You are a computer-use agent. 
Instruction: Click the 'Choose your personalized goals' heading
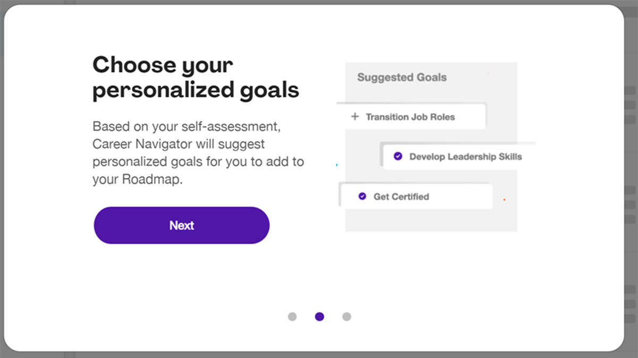(195, 78)
